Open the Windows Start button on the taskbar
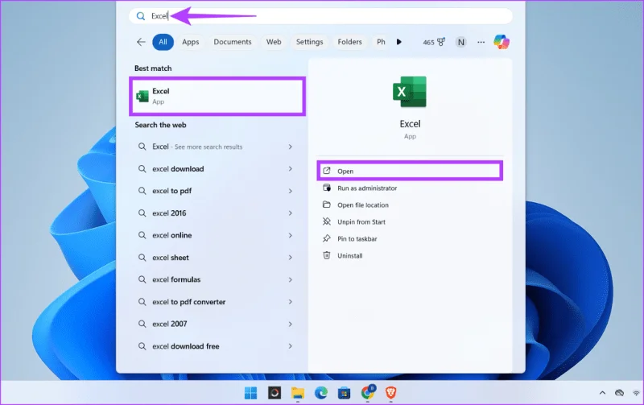Image resolution: width=644 pixels, height=405 pixels. [x=250, y=393]
